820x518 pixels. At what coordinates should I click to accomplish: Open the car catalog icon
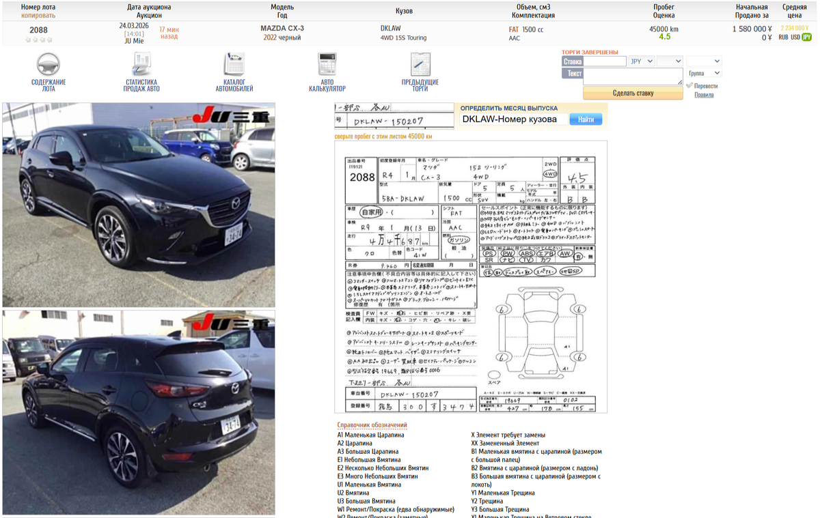tap(234, 64)
